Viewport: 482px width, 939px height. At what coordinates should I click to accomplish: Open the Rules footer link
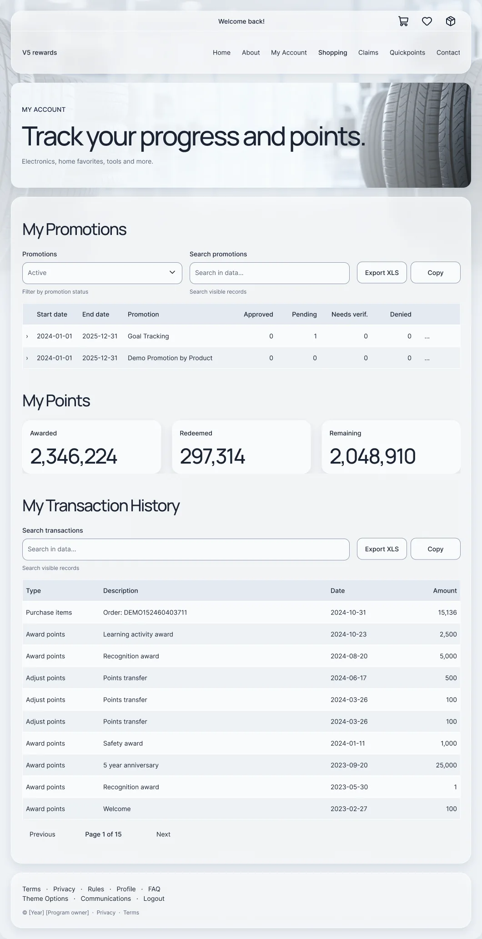(96, 889)
